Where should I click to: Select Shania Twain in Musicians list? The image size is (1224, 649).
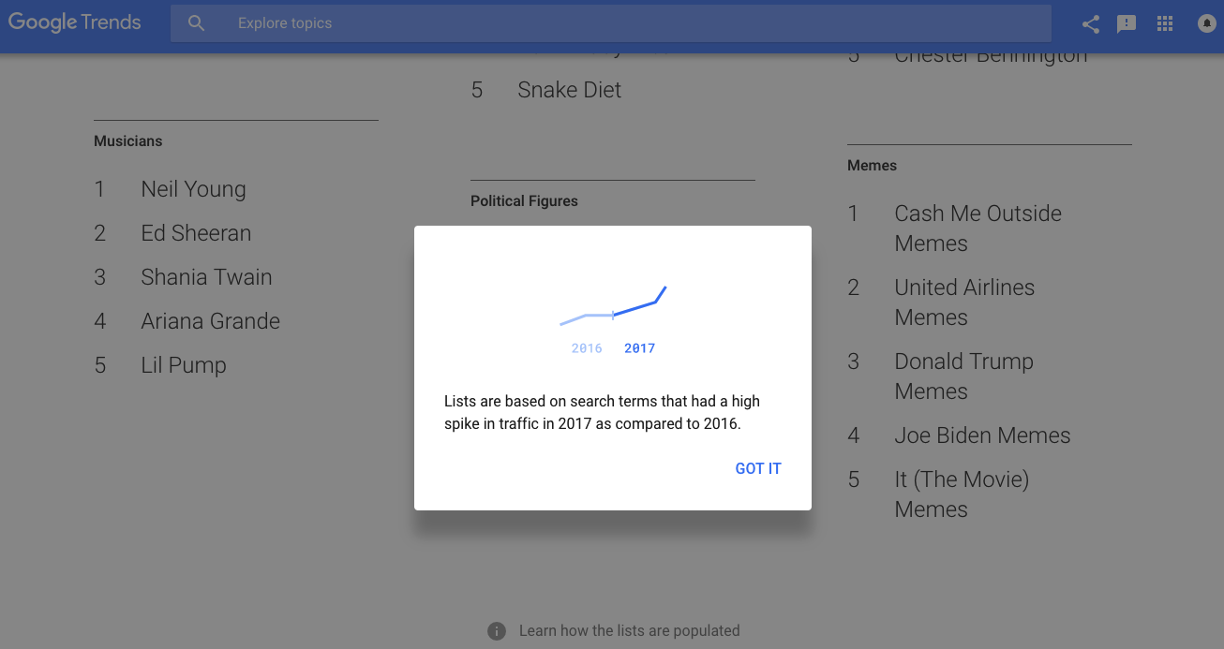206,277
